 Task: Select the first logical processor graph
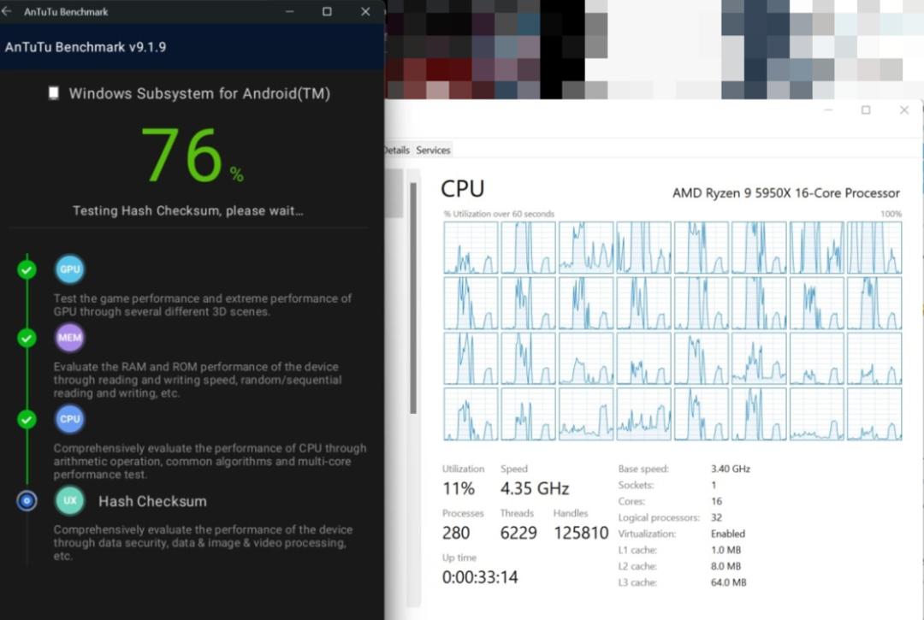(x=471, y=248)
